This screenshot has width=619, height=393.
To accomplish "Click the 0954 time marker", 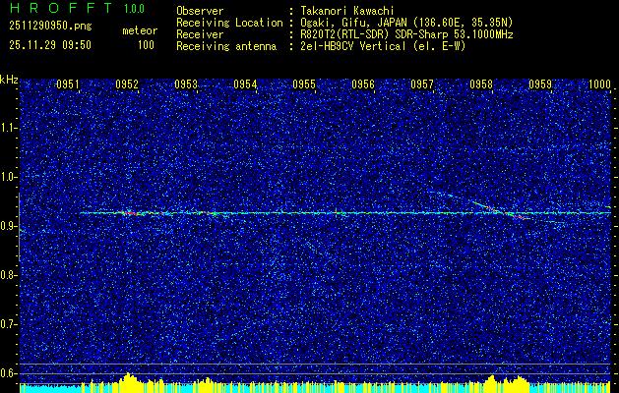I will [x=245, y=84].
